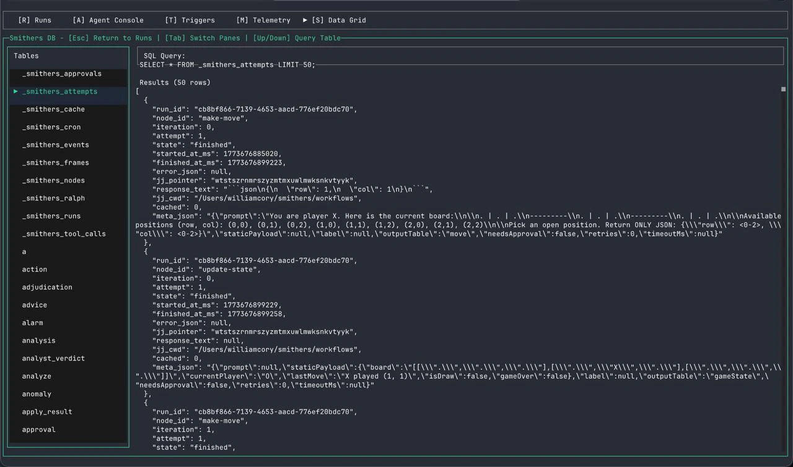Viewport: 793px width, 467px height.
Task: Select the Data Grid tab
Action: tap(339, 20)
